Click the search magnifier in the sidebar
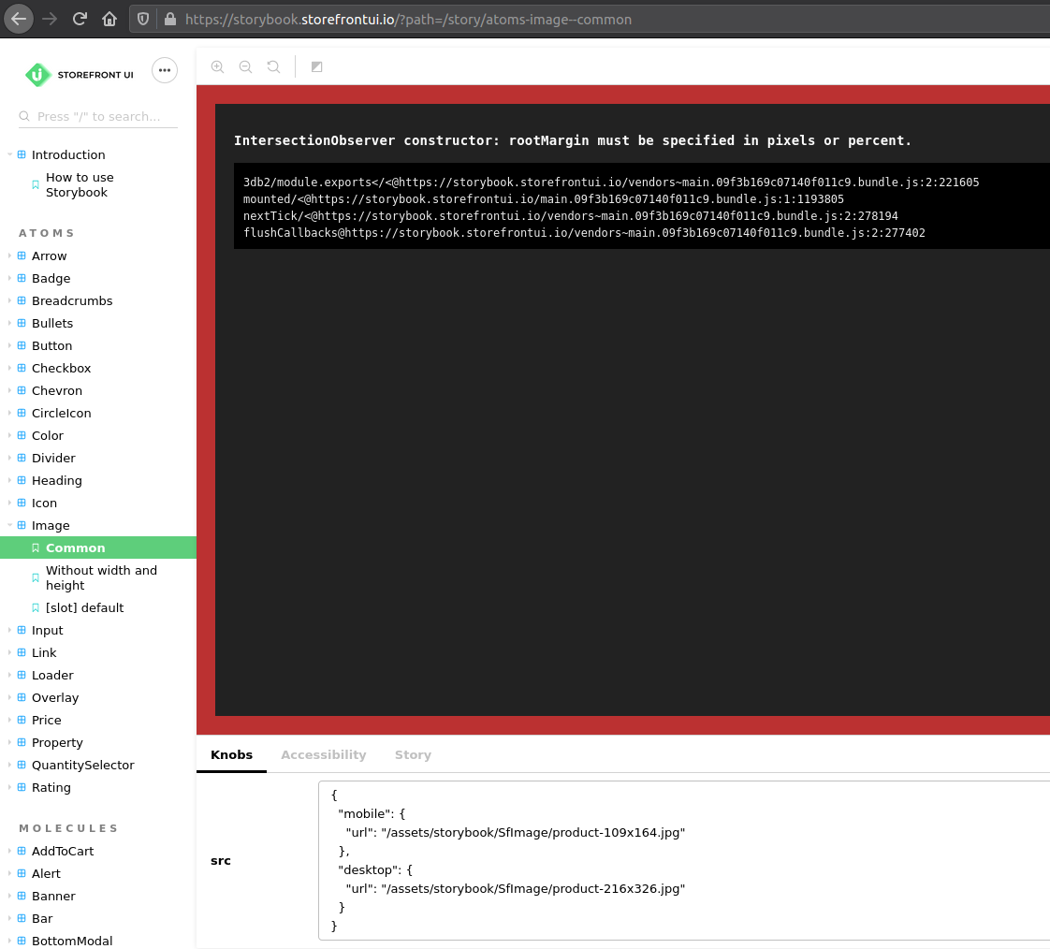The width and height of the screenshot is (1050, 949). click(23, 116)
